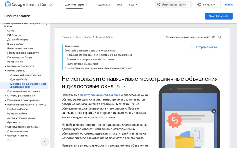Open the Документация dropdown arrow
The width and height of the screenshot is (237, 148).
point(87,4)
